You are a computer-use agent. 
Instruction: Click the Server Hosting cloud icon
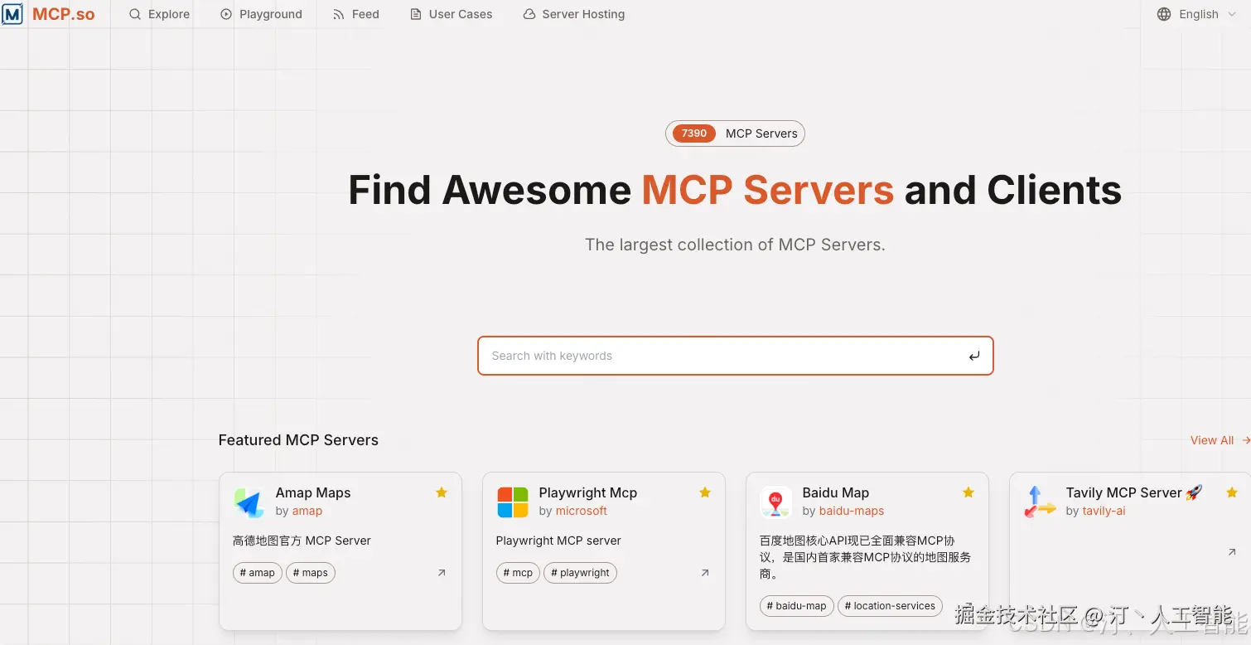(x=529, y=14)
